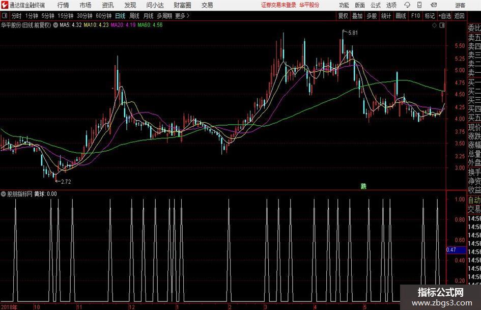
Task: Open the 财富圈 menu
Action: point(182,5)
